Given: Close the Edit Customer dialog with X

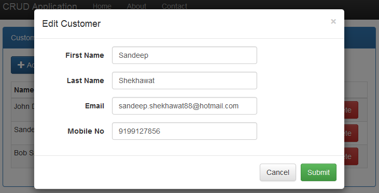Looking at the screenshot, I should (333, 22).
